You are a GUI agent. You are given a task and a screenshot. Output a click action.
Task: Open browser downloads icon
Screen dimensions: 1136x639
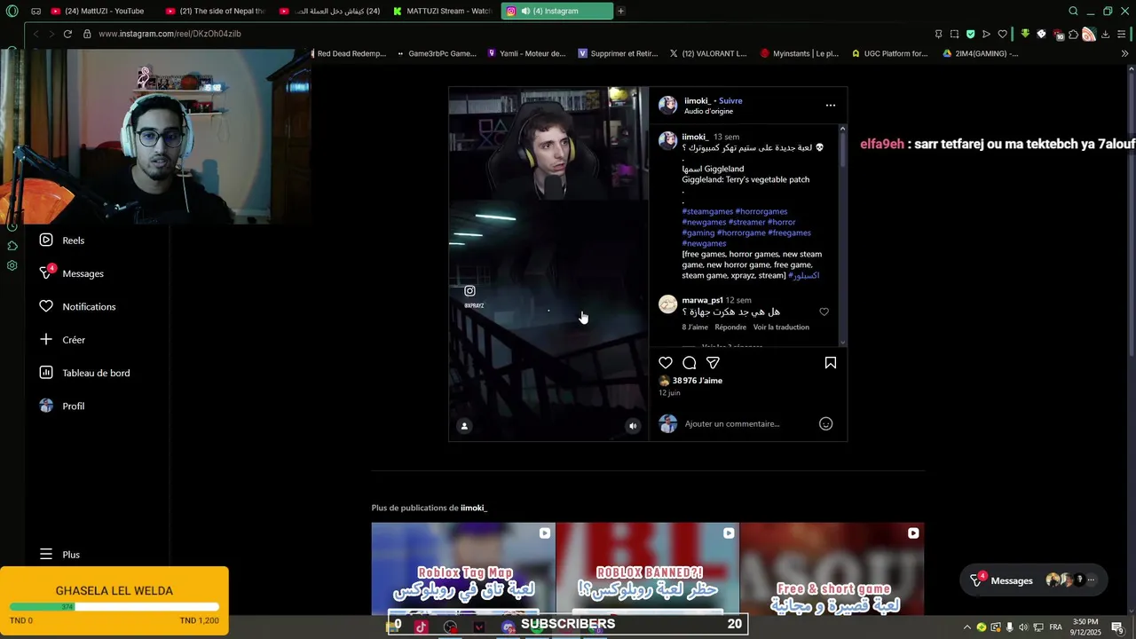[x=1105, y=34]
